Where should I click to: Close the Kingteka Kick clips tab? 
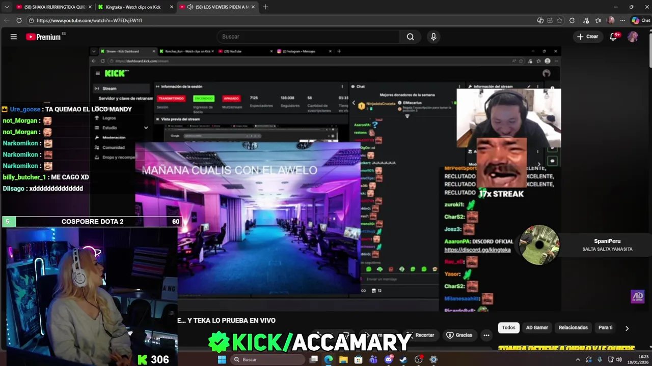pyautogui.click(x=171, y=7)
